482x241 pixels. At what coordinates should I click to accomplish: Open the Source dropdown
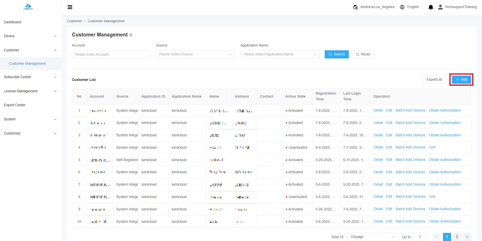(195, 54)
